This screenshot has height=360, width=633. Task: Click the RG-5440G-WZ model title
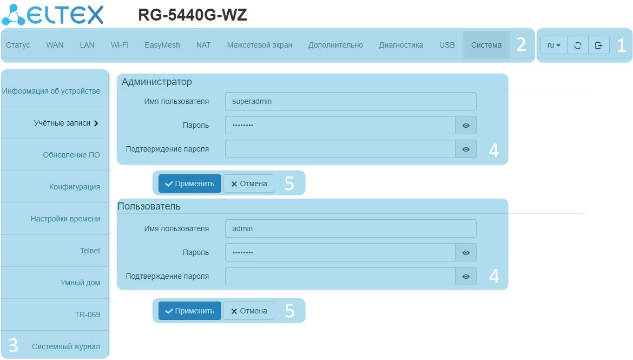(x=193, y=15)
